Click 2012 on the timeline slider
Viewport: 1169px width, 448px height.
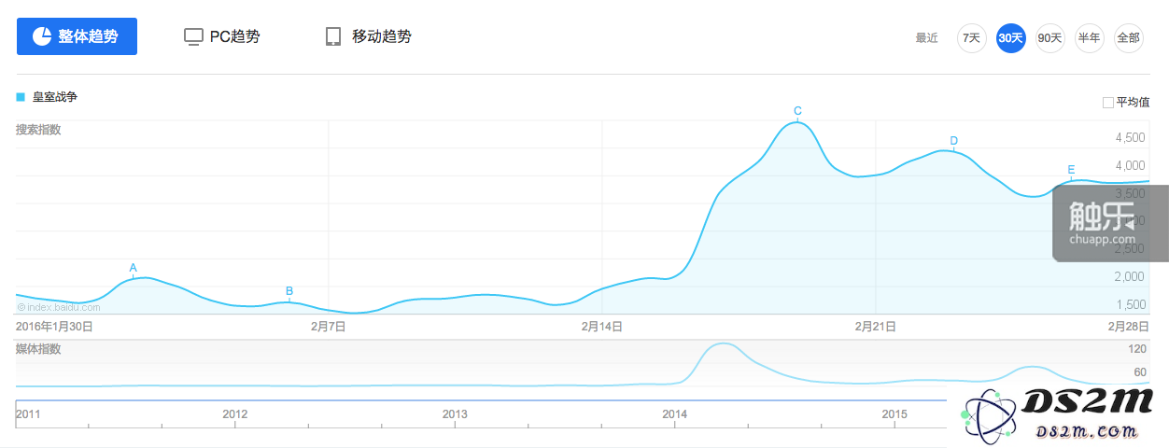coord(234,413)
